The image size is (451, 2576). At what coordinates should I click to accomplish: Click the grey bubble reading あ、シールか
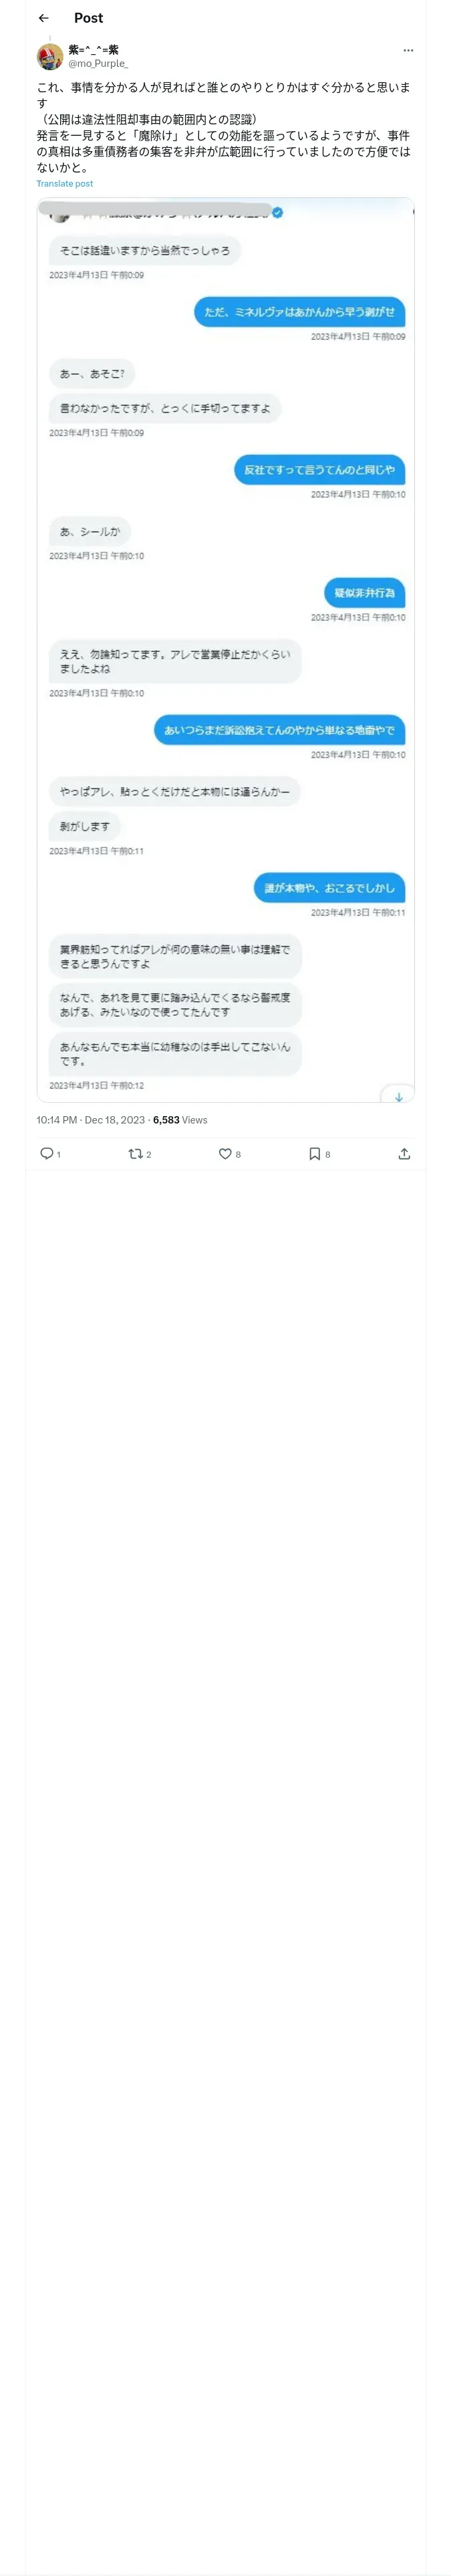pyautogui.click(x=90, y=531)
